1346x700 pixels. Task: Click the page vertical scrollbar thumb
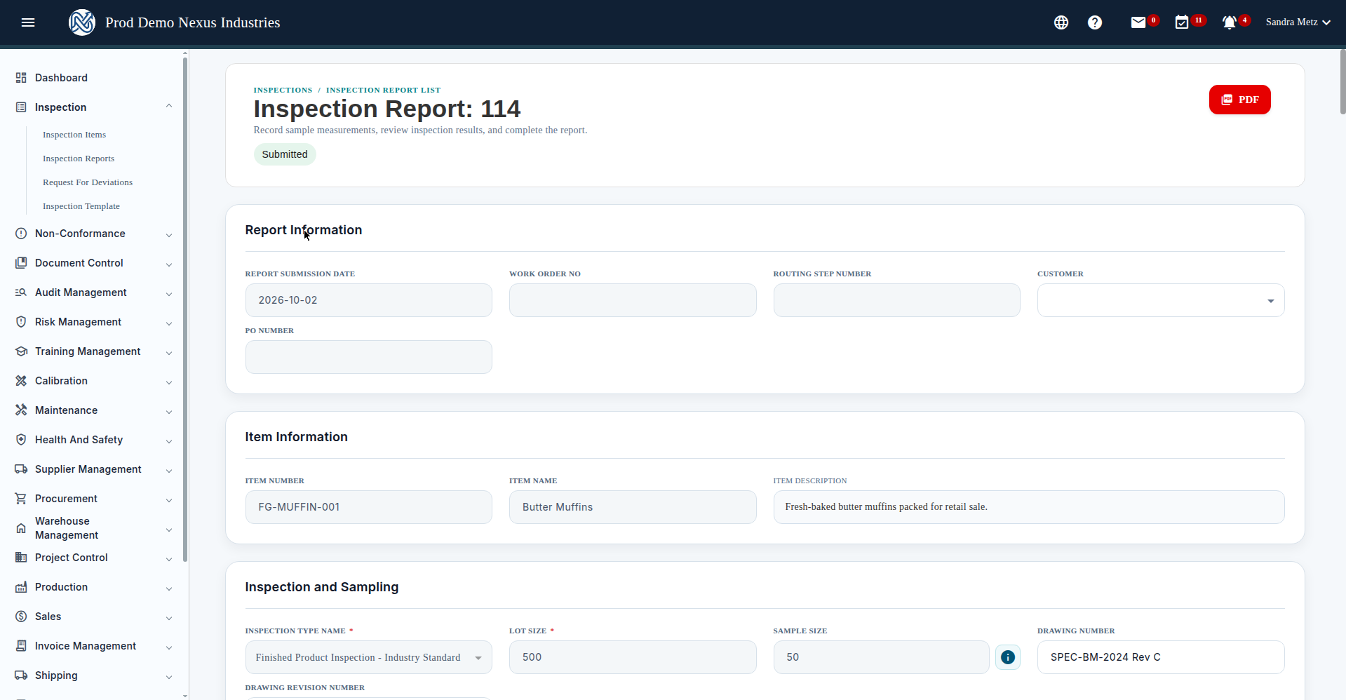[x=1342, y=81]
